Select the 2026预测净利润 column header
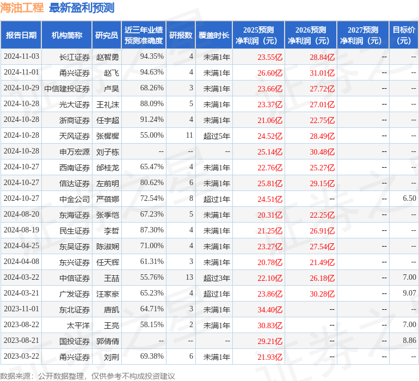 point(311,35)
